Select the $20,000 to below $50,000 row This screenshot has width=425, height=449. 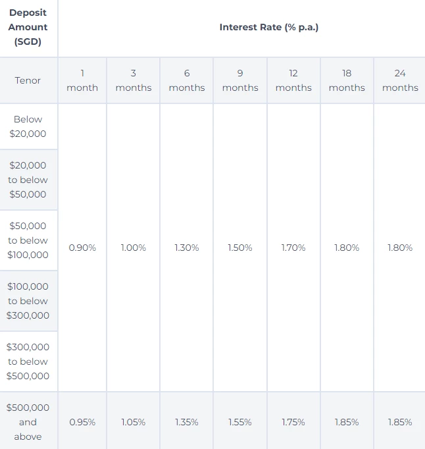[28, 180]
